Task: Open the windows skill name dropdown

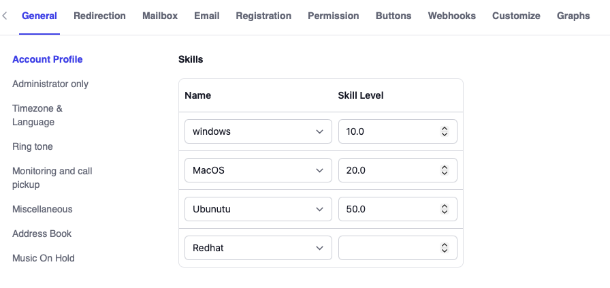Action: tap(258, 131)
